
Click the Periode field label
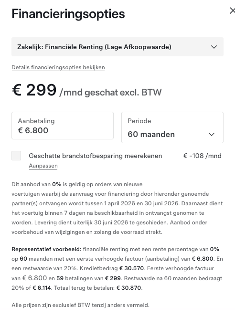click(x=139, y=121)
